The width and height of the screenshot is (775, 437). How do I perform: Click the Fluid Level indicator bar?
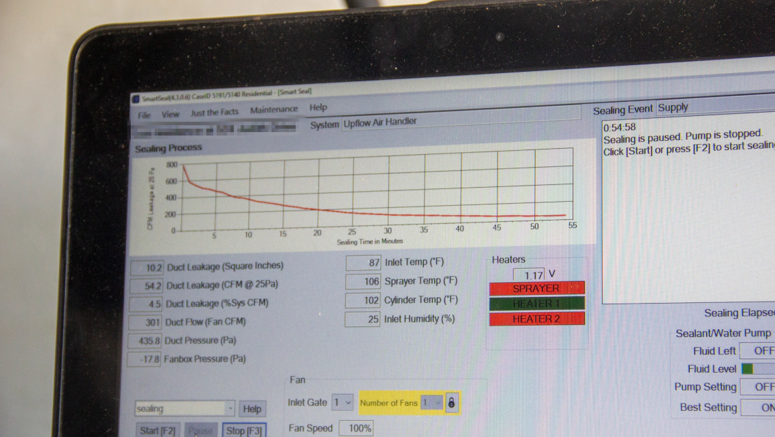756,369
